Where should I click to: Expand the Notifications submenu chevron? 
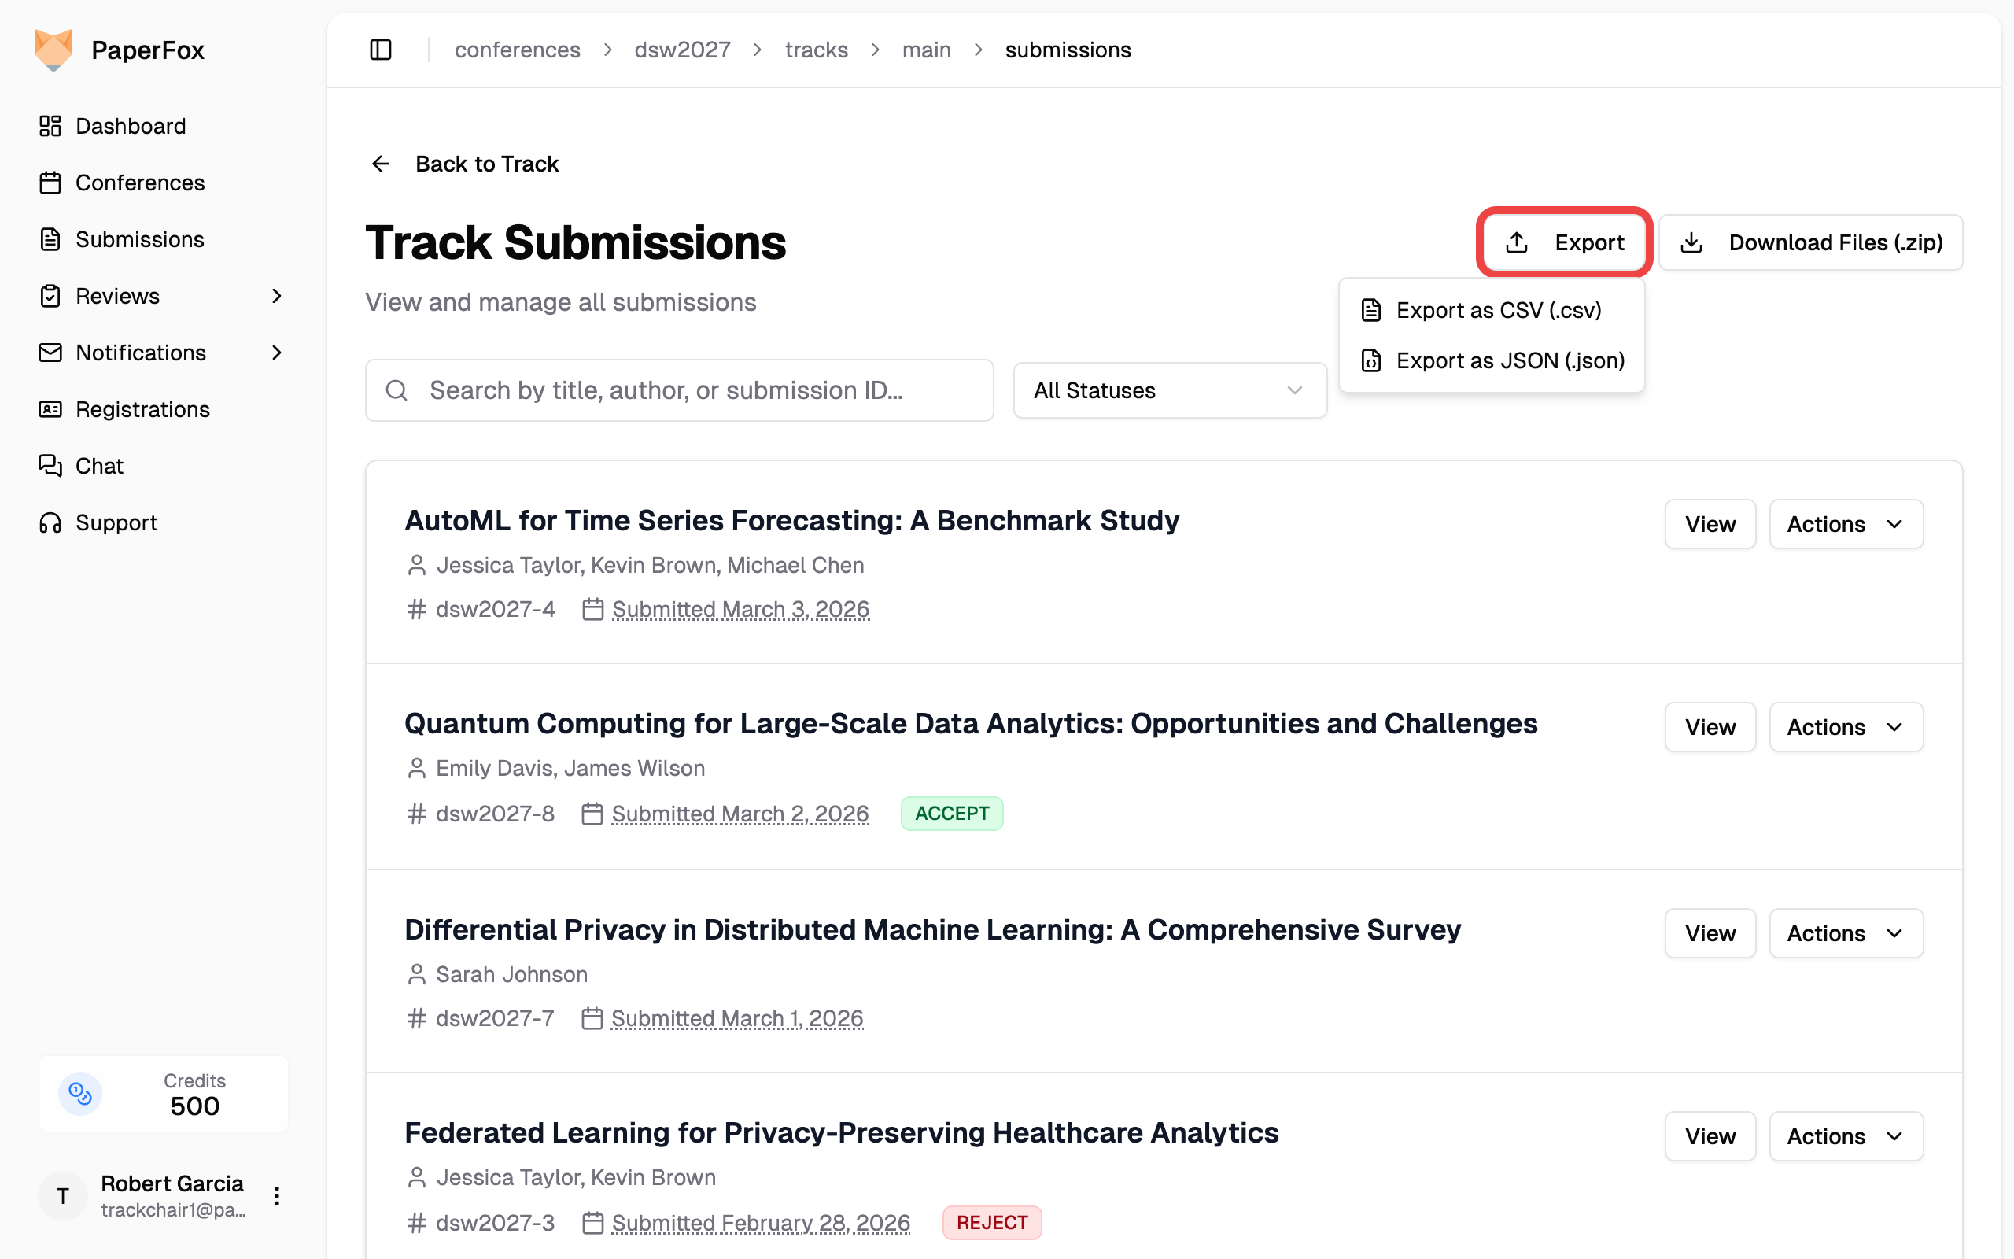[277, 353]
